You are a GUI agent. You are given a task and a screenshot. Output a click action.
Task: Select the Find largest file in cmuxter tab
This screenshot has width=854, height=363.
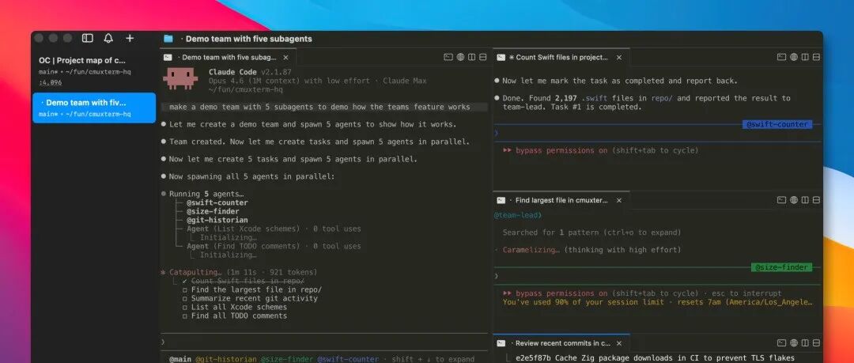click(x=561, y=200)
